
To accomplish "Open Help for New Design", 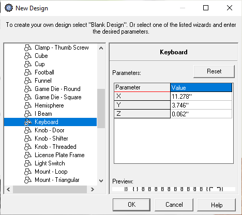I will (217, 205).
